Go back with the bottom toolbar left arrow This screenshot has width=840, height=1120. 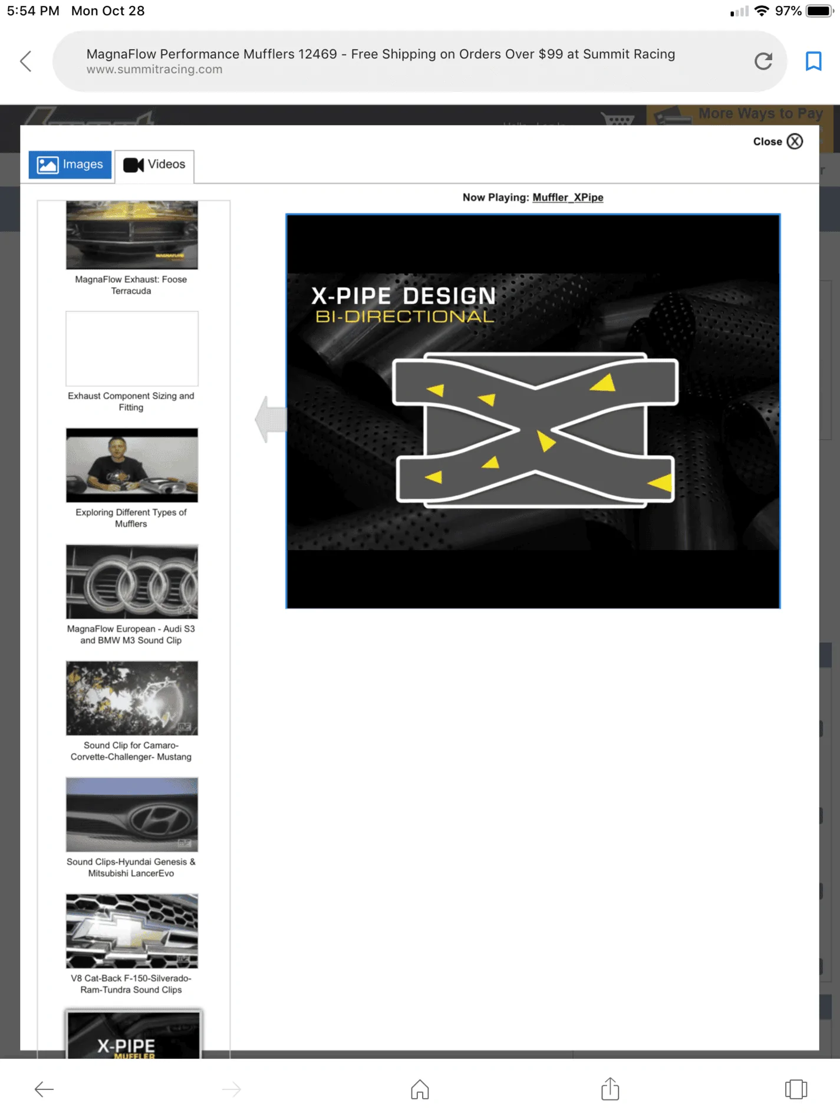pos(44,1089)
